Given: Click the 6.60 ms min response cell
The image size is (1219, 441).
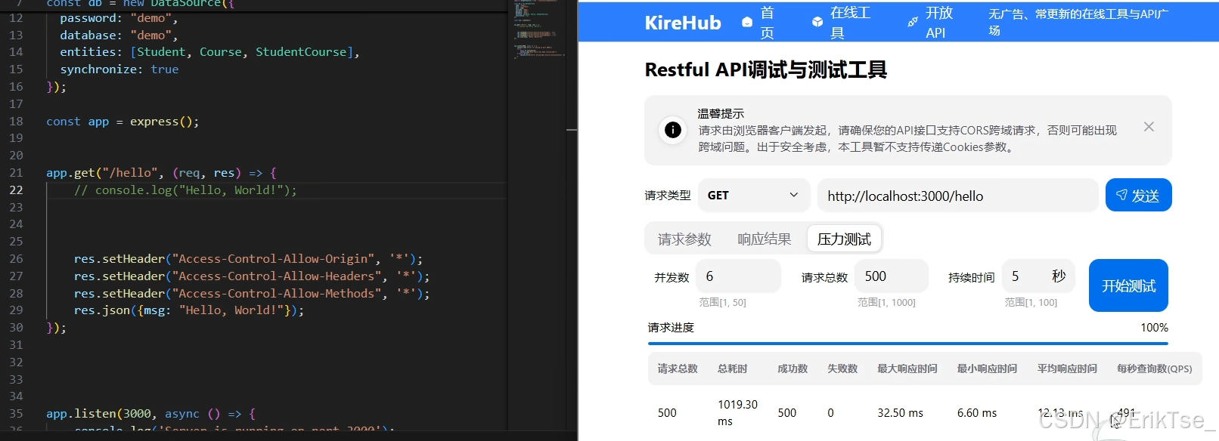Looking at the screenshot, I should [977, 413].
